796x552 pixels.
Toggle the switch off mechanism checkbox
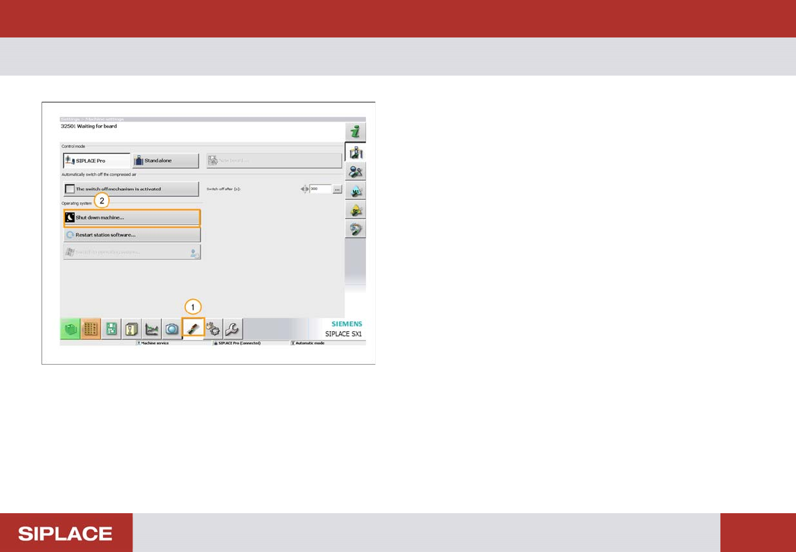pyautogui.click(x=70, y=189)
